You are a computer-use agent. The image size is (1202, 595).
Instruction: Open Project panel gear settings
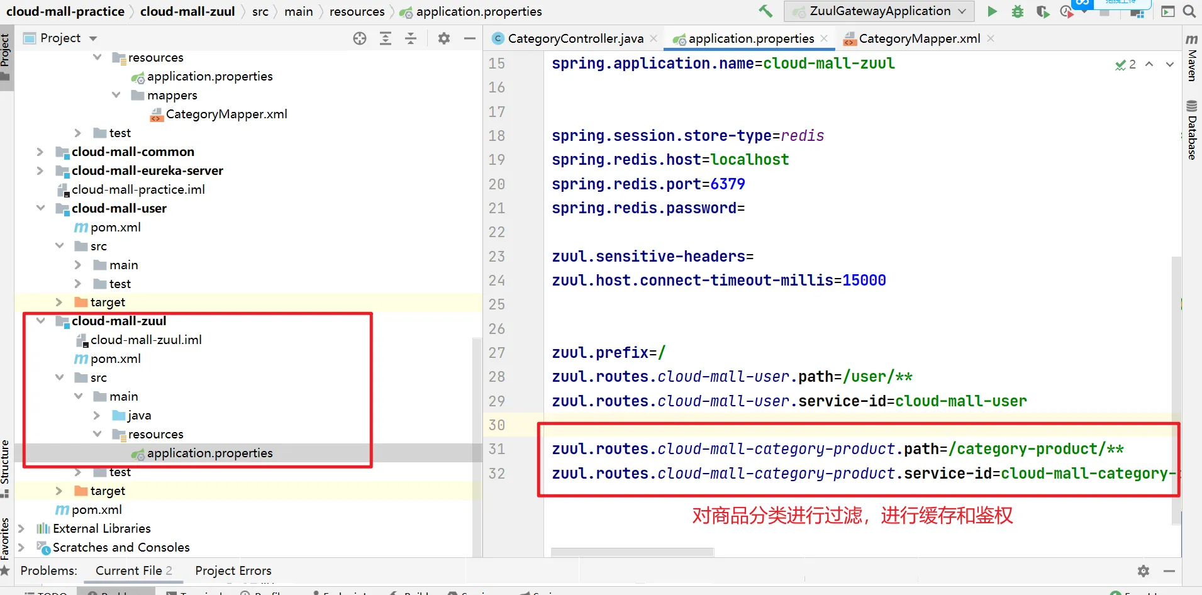click(444, 38)
